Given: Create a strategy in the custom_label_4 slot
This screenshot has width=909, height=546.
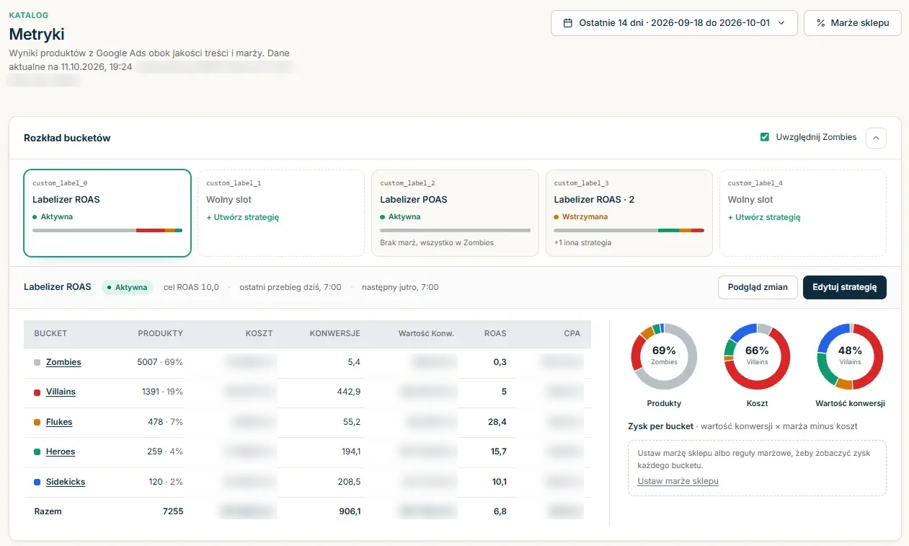Looking at the screenshot, I should coord(764,217).
